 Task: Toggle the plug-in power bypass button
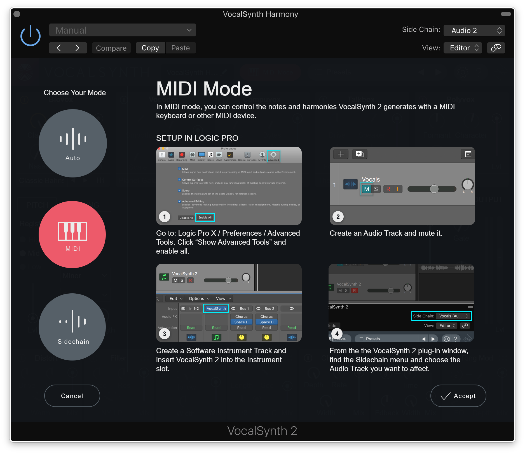(31, 36)
